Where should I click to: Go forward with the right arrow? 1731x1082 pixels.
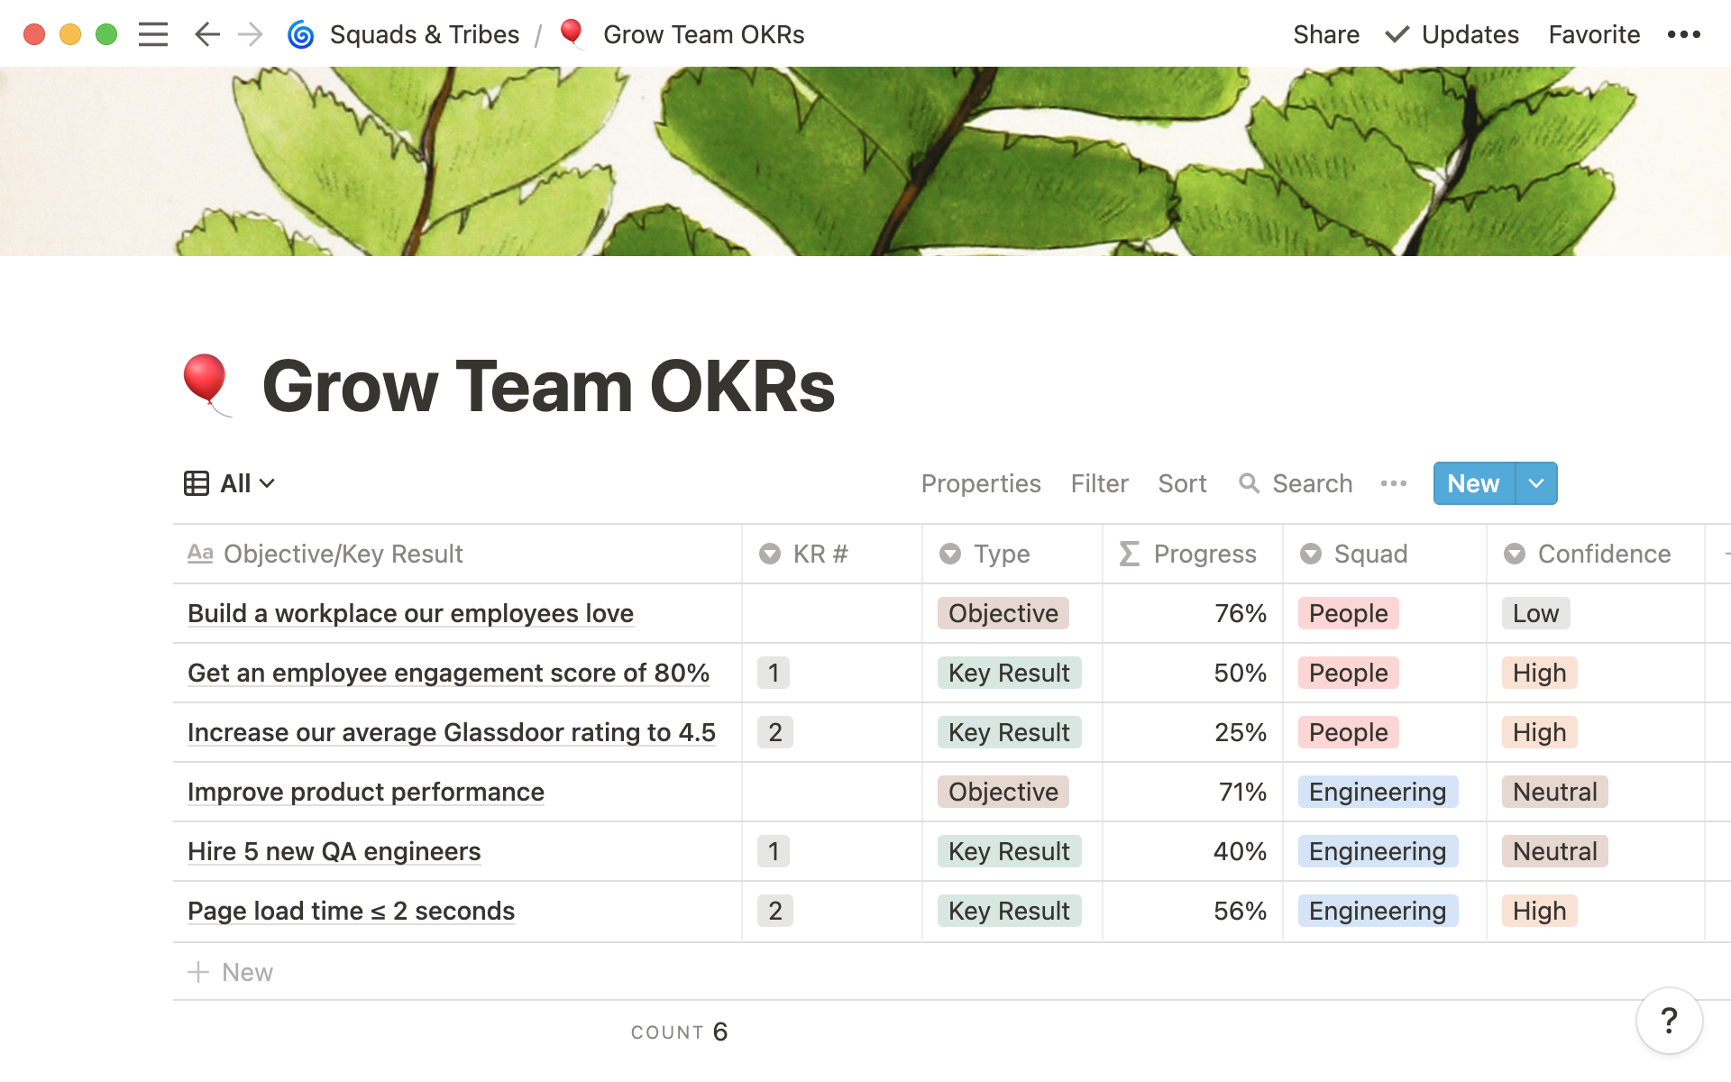(250, 34)
